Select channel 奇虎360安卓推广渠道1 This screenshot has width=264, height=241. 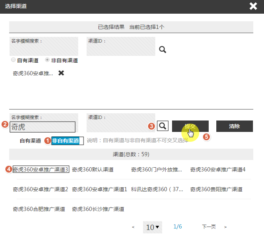point(100,189)
